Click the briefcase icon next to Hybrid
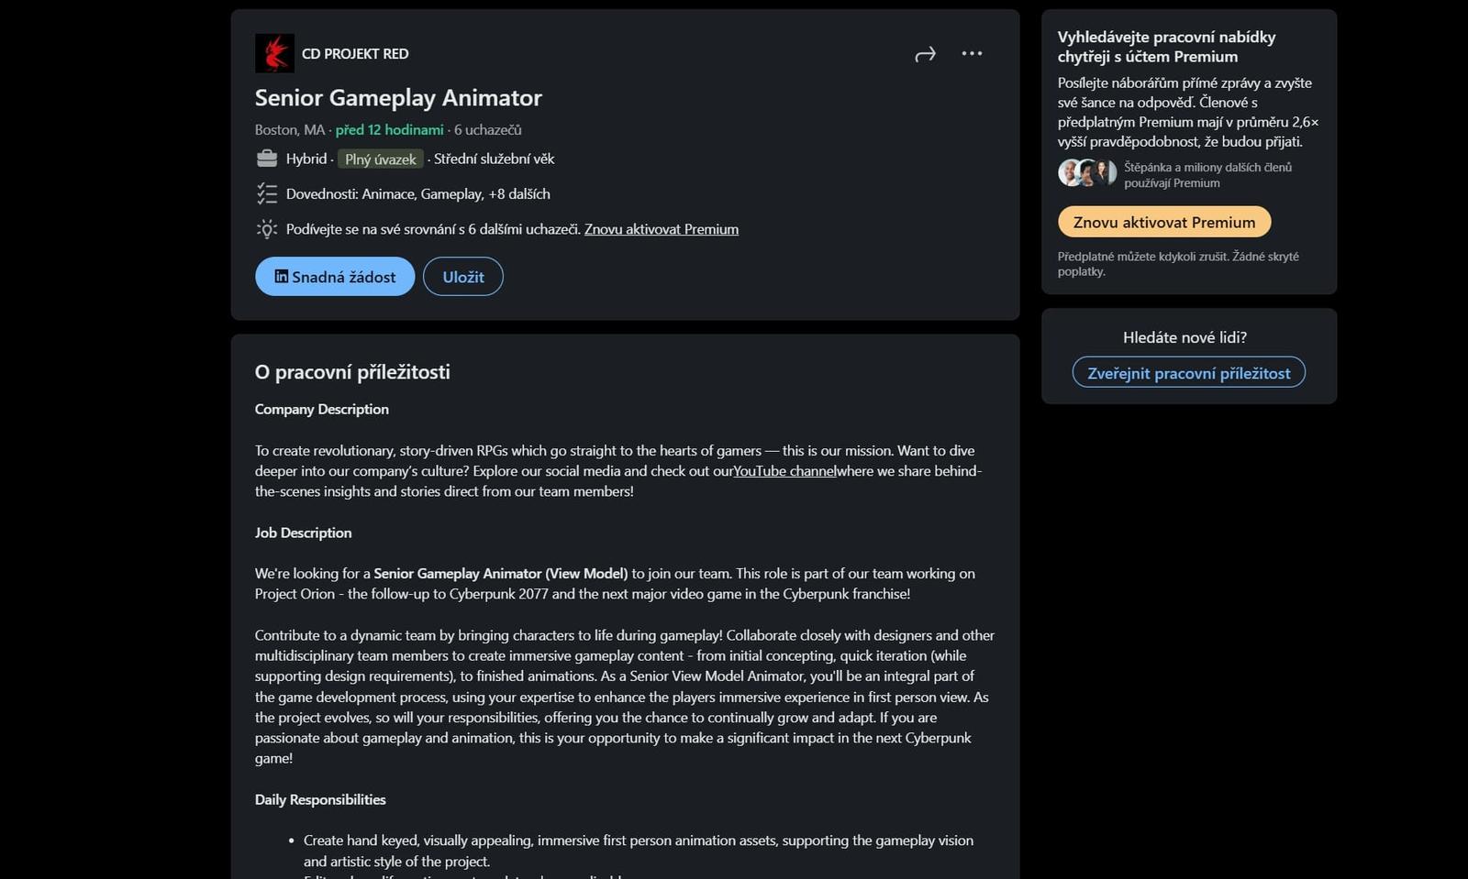The height and width of the screenshot is (879, 1468). click(x=266, y=159)
